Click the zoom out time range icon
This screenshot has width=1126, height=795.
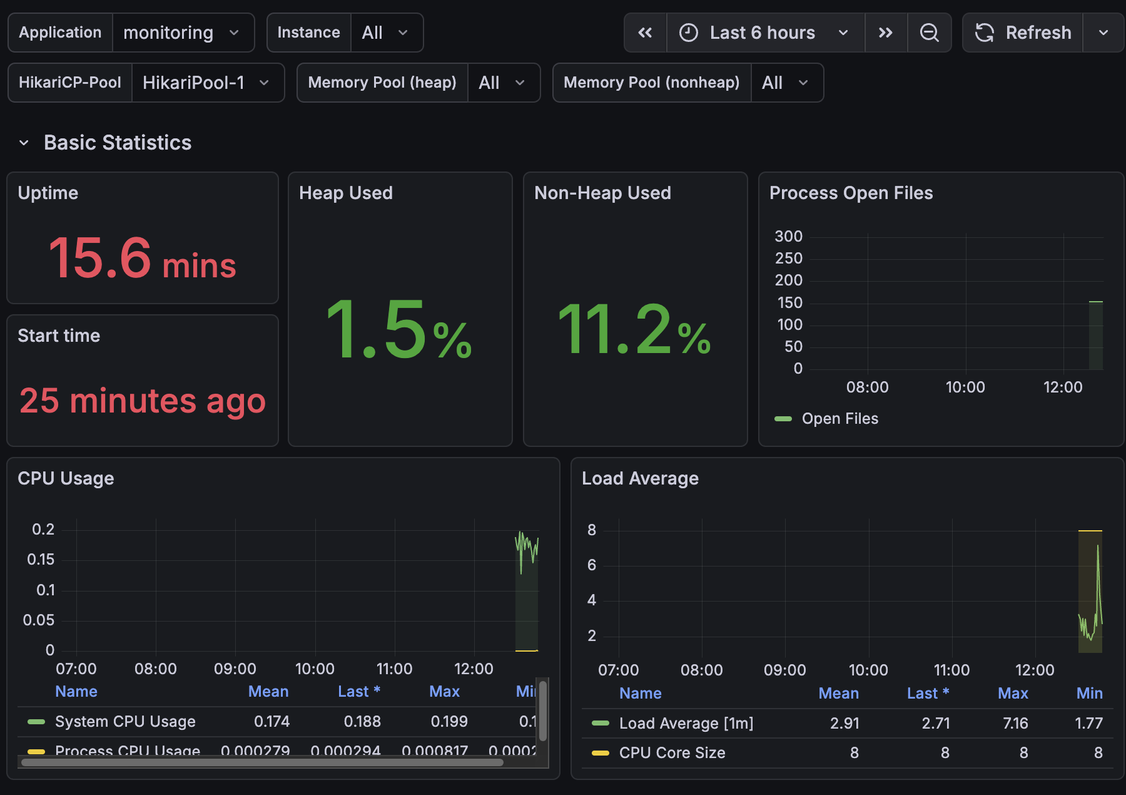pyautogui.click(x=930, y=33)
